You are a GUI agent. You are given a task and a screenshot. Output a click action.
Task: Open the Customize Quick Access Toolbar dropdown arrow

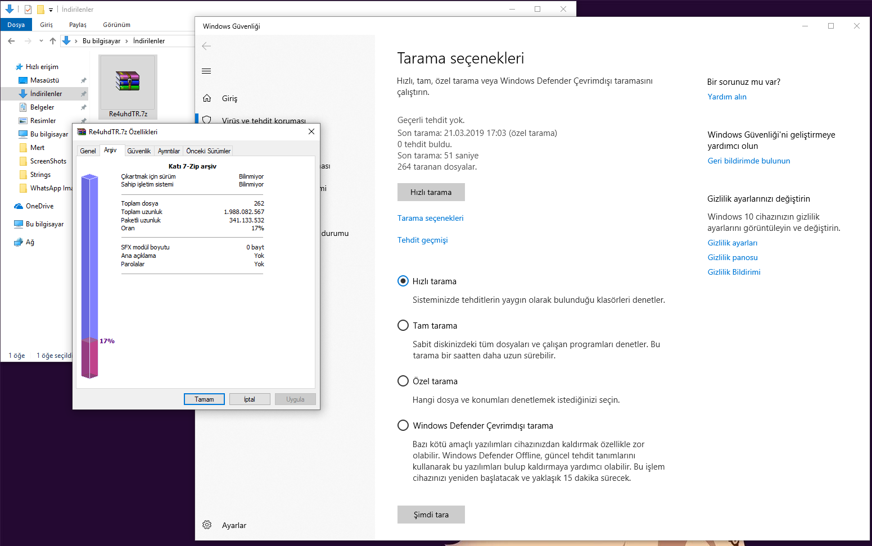(51, 10)
